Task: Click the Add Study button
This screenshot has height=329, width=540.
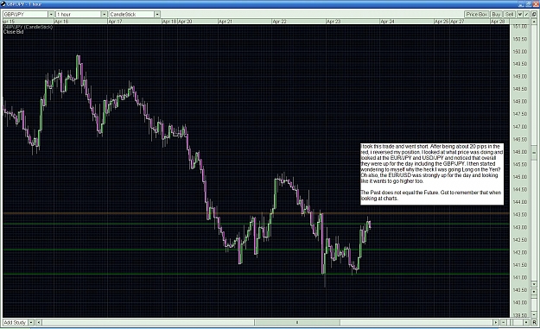Action: pyautogui.click(x=15, y=322)
